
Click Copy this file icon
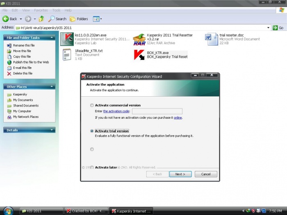(9, 57)
